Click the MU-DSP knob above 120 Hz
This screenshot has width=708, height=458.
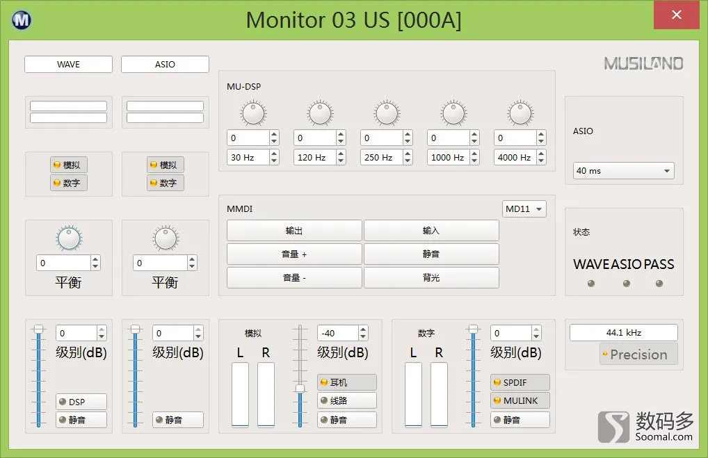pyautogui.click(x=320, y=113)
